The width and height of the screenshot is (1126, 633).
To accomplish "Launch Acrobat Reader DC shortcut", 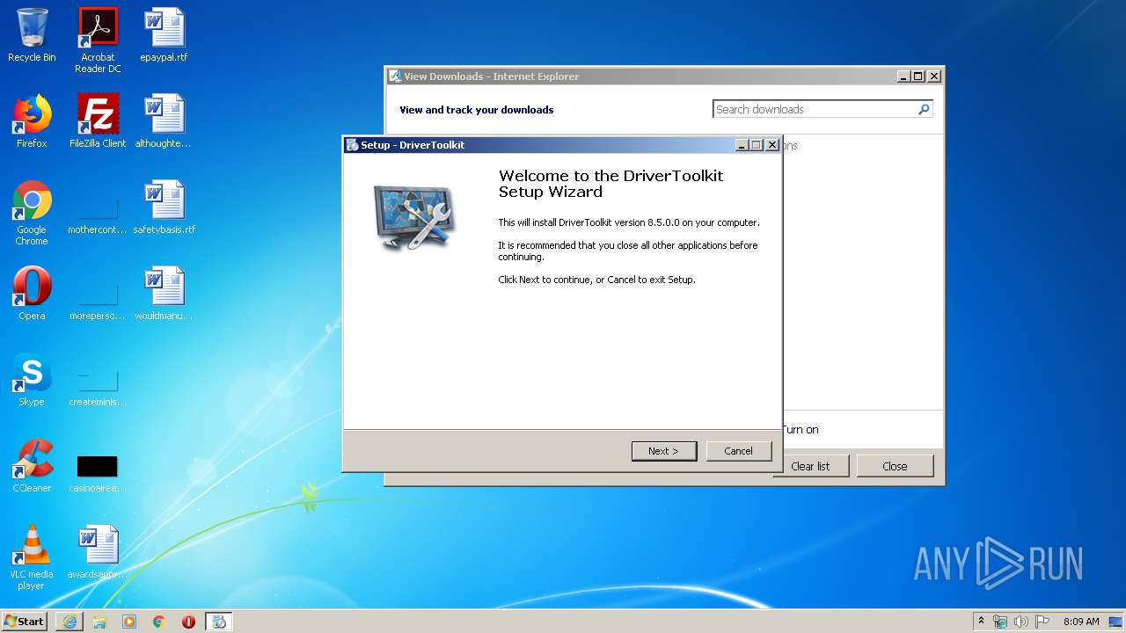I will pos(98,40).
